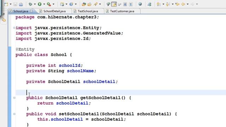
Task: Open the Forward history dropdown arrow
Action: click(x=197, y=4)
